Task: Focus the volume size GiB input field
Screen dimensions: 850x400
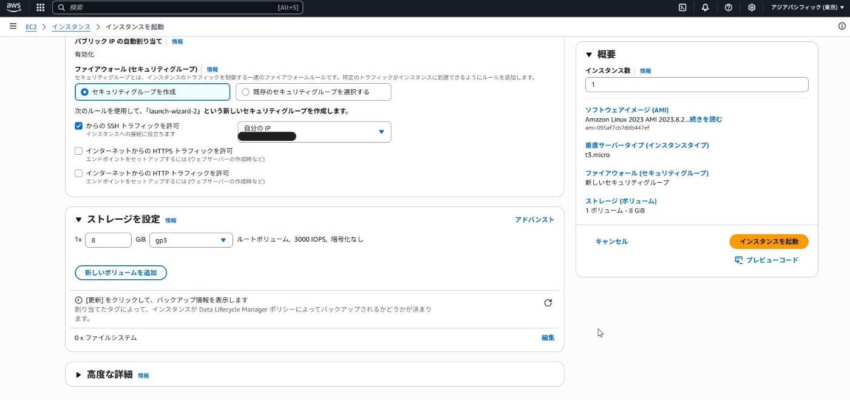Action: click(x=108, y=240)
